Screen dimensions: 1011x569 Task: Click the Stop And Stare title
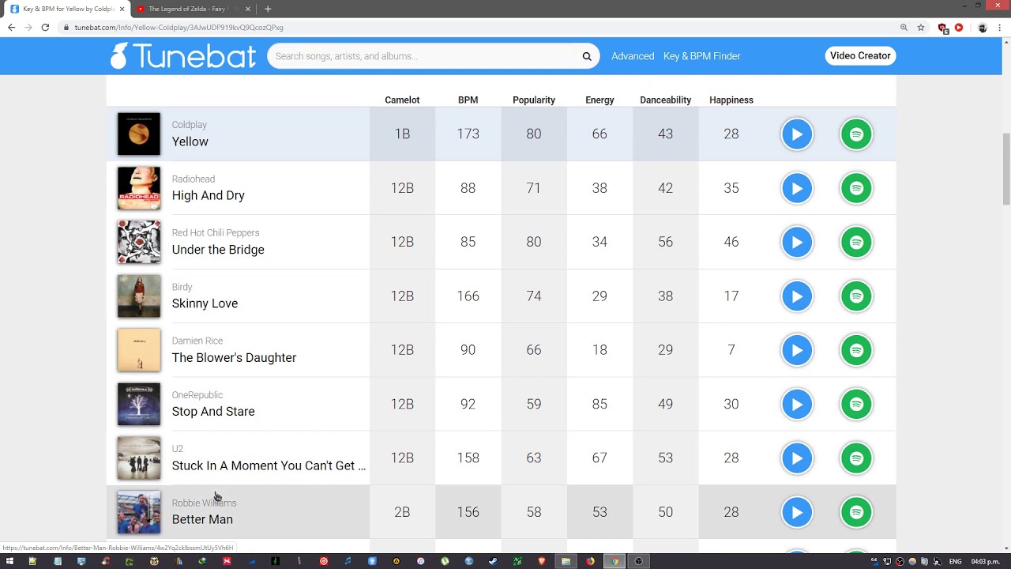tap(213, 412)
